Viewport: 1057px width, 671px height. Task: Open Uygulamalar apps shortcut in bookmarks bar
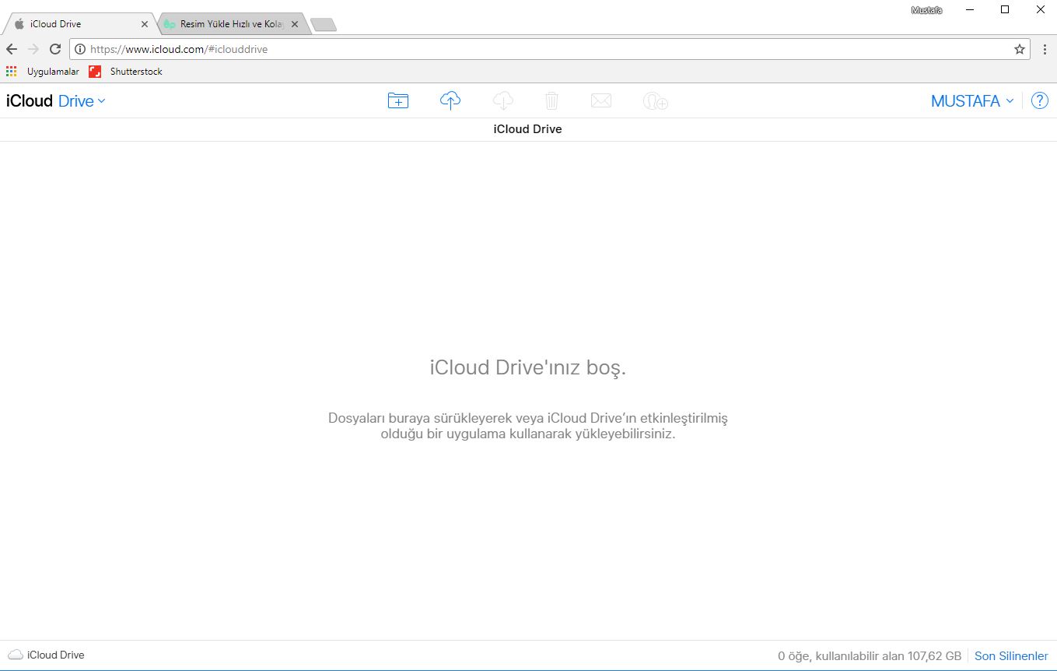[43, 72]
